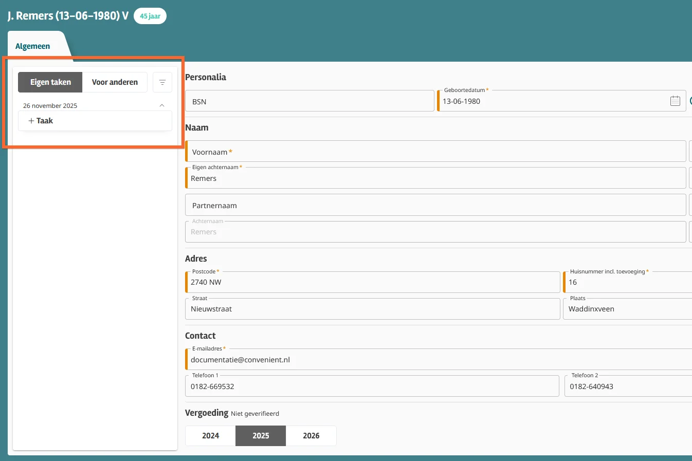Switch to Voor anderen tasks

coord(115,82)
